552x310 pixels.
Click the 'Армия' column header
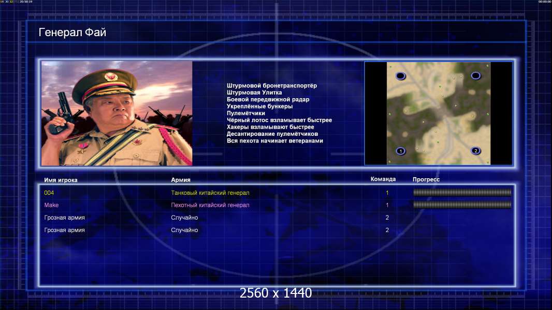pos(181,180)
